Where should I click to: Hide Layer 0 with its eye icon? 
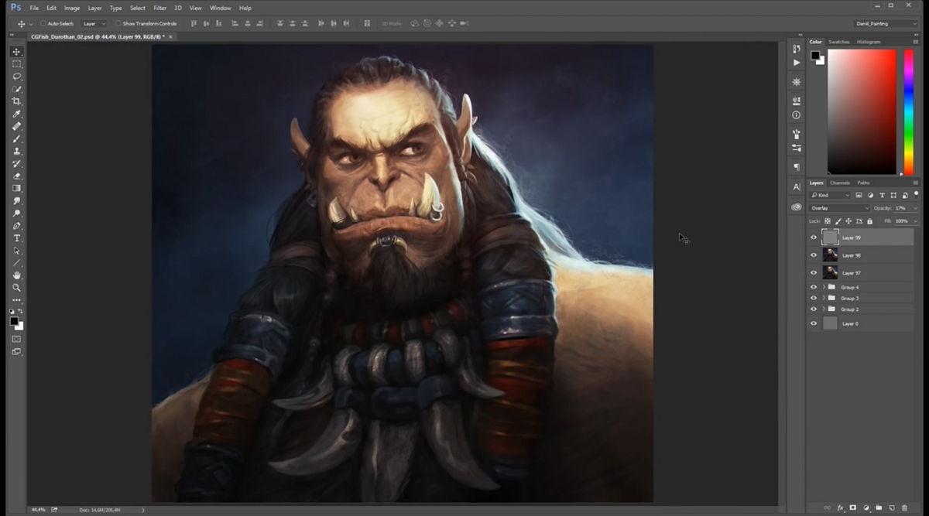click(813, 323)
